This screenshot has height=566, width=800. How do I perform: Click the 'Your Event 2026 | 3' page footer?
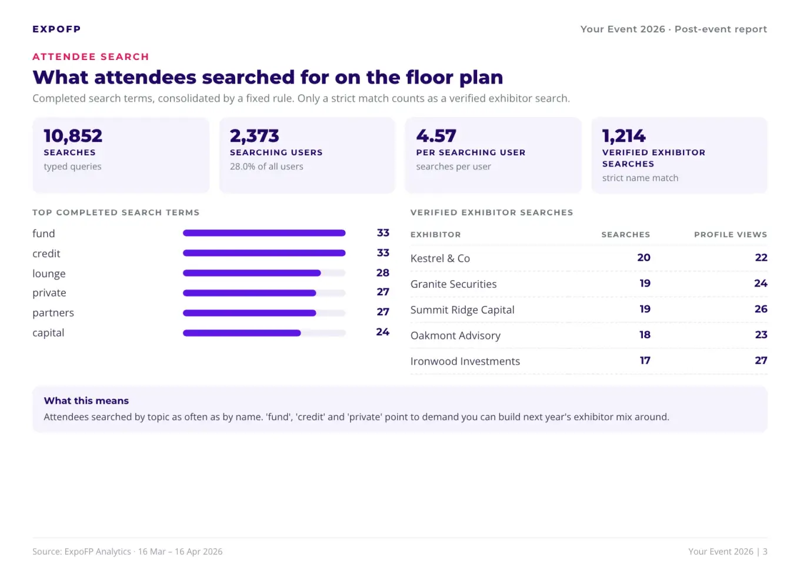728,552
